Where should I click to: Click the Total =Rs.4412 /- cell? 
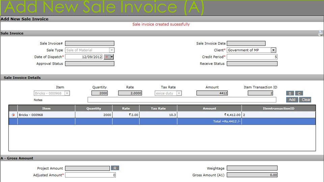(209, 121)
